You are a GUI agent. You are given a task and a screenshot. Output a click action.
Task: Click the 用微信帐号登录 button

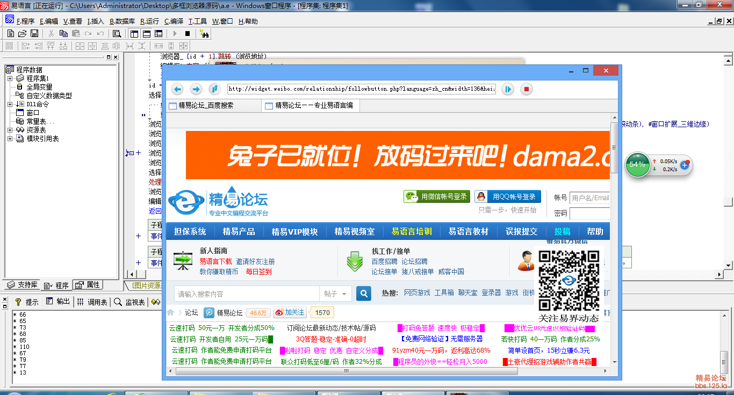(x=437, y=196)
